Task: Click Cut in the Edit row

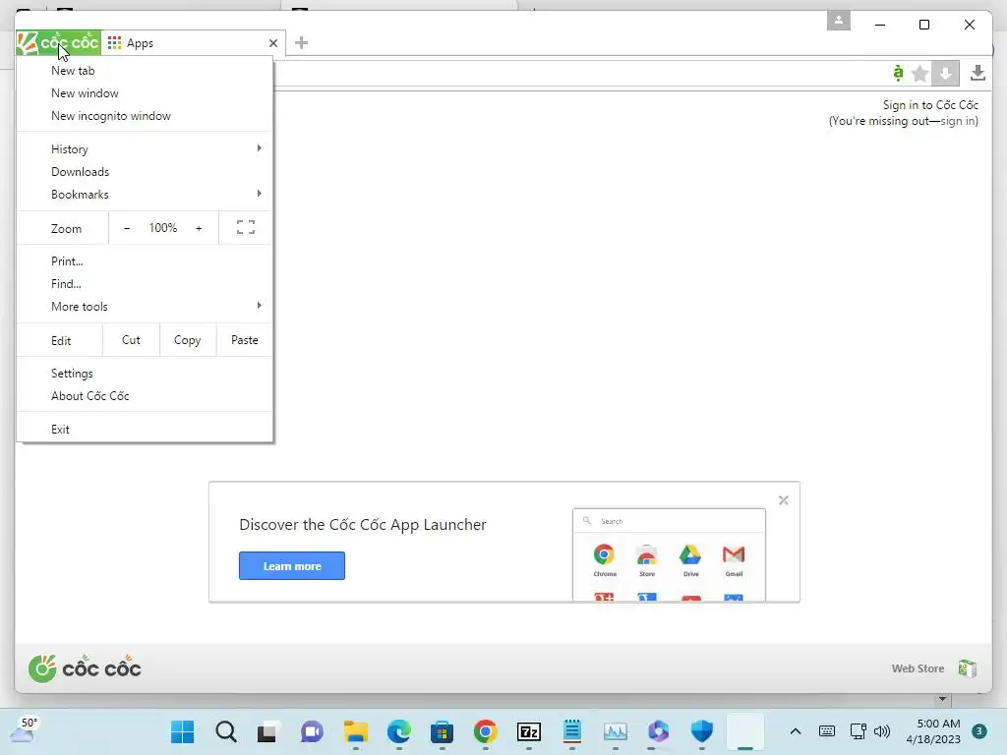Action: (131, 339)
